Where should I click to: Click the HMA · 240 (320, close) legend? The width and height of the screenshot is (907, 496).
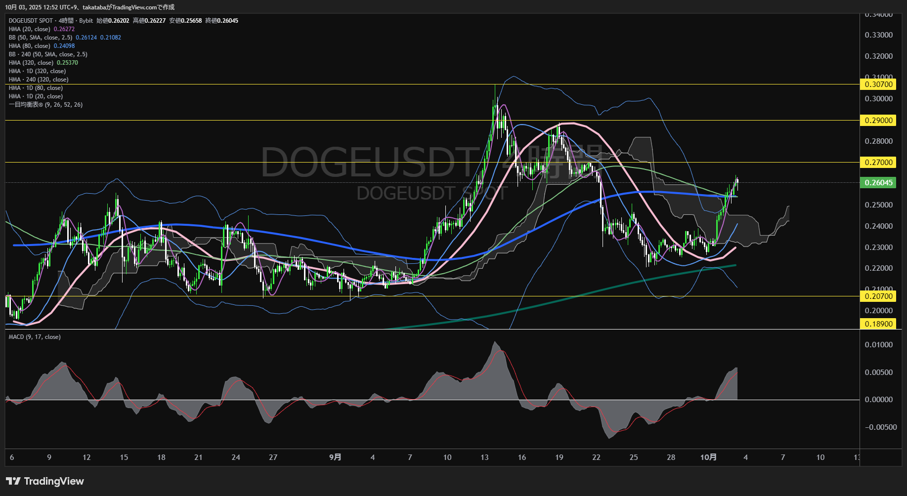(x=39, y=80)
